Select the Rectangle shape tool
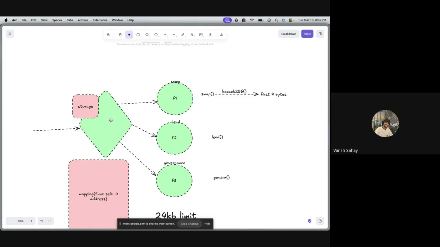 pyautogui.click(x=138, y=35)
